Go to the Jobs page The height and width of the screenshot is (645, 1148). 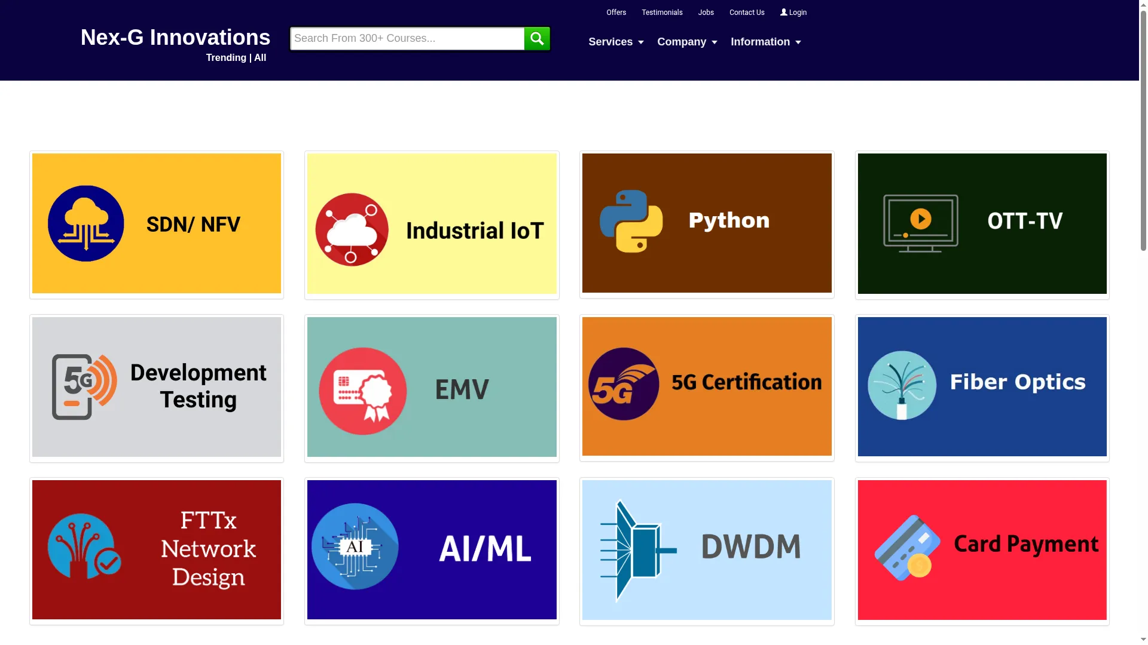coord(706,13)
